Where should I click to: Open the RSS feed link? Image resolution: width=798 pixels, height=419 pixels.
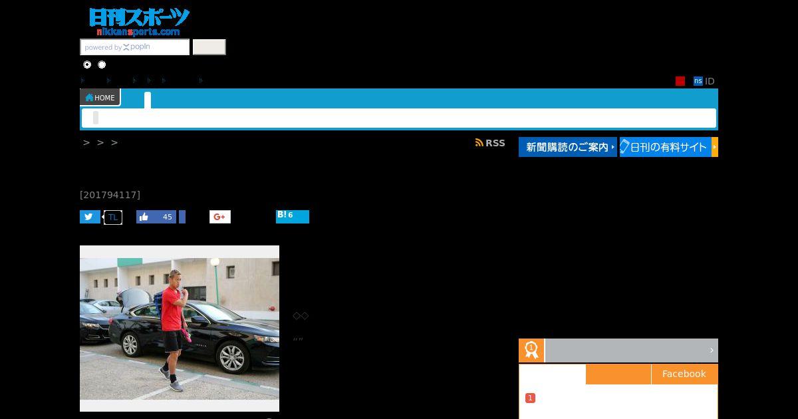click(x=490, y=143)
